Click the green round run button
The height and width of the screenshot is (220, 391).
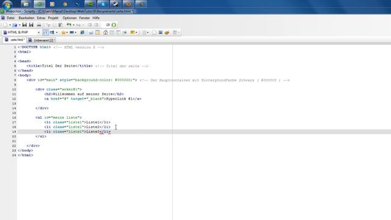pos(114,25)
